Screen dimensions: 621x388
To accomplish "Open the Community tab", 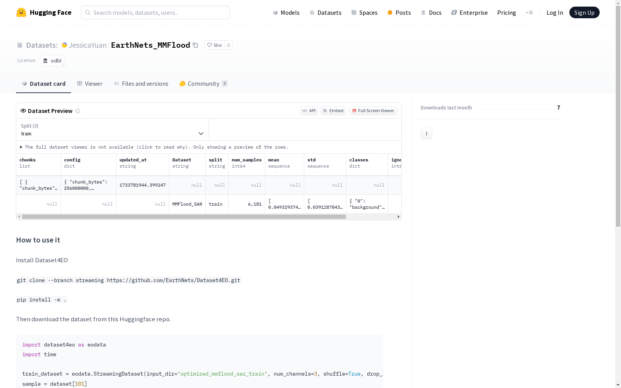I will (203, 84).
